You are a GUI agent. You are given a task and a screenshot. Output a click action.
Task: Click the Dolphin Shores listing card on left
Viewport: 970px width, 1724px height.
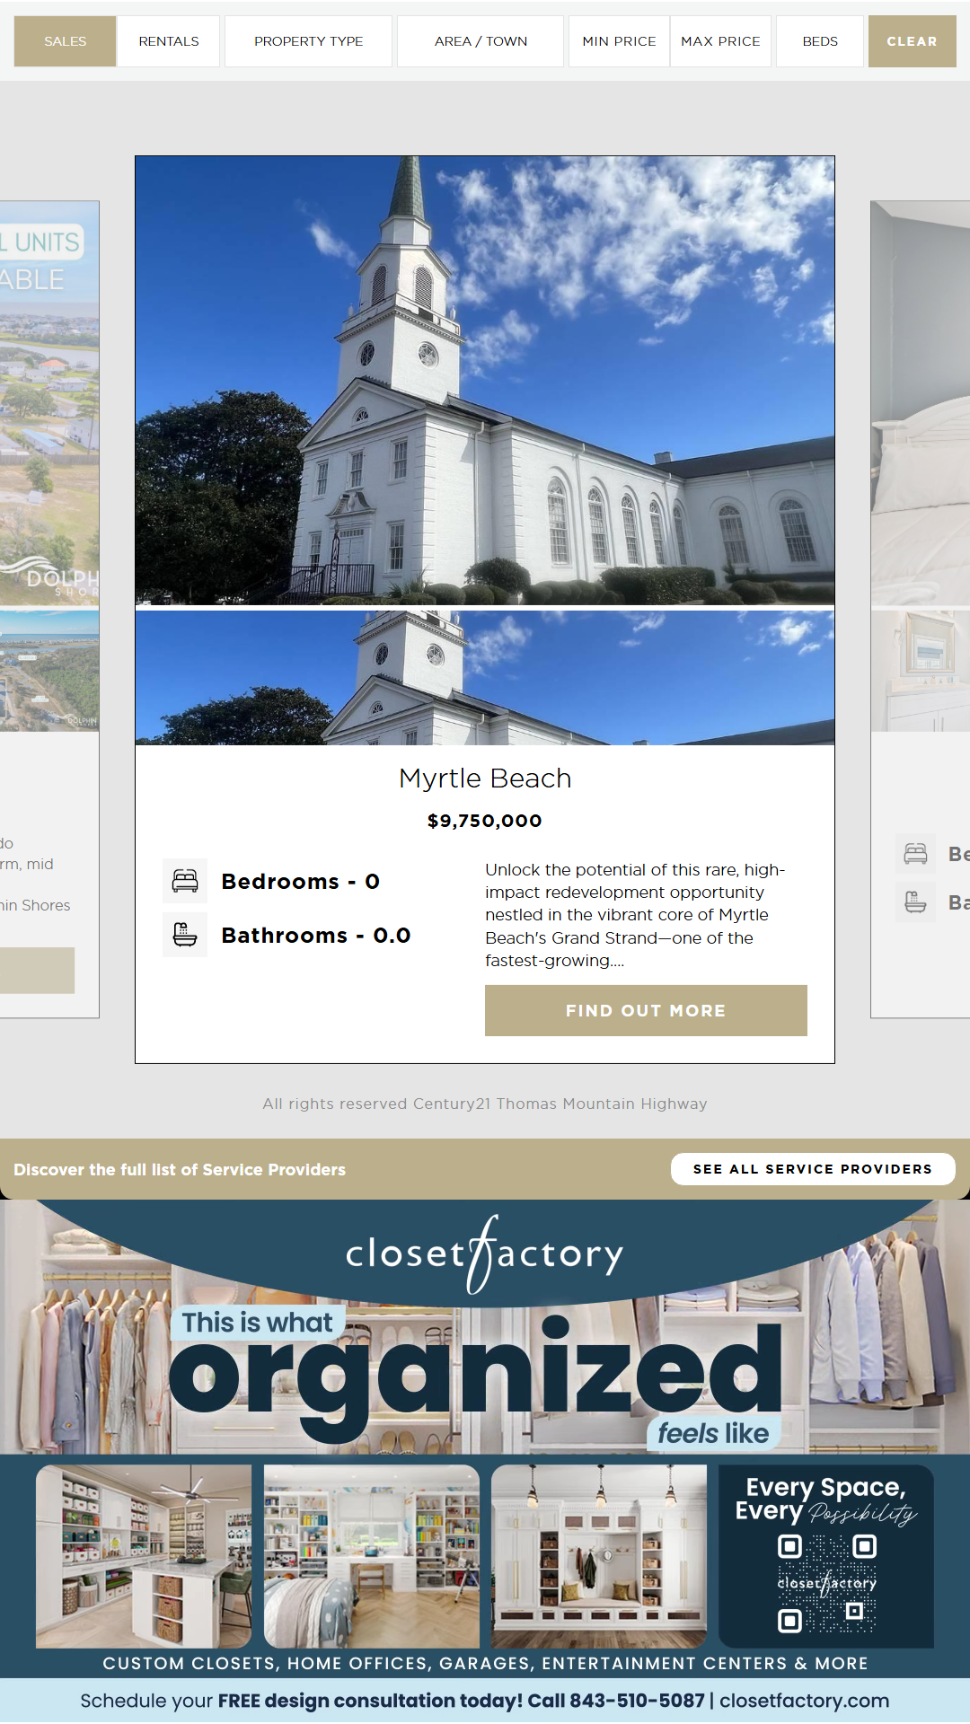(49, 609)
